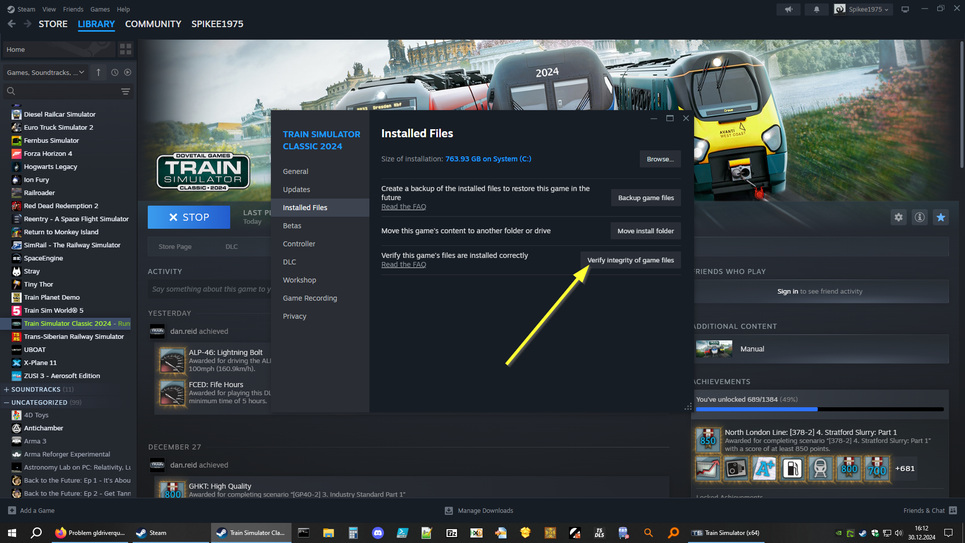Image resolution: width=965 pixels, height=543 pixels.
Task: Toggle ready-to-play filter icon
Action: (x=128, y=72)
